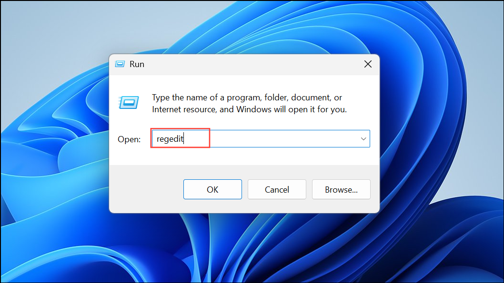
Task: Click the large Run icon beside description
Action: click(x=129, y=103)
